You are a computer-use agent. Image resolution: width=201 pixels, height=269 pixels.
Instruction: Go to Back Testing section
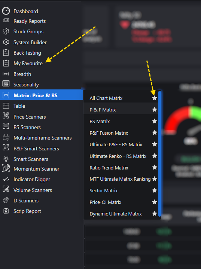(x=27, y=53)
